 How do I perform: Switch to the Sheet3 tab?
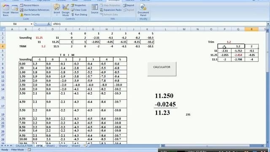tap(76, 146)
